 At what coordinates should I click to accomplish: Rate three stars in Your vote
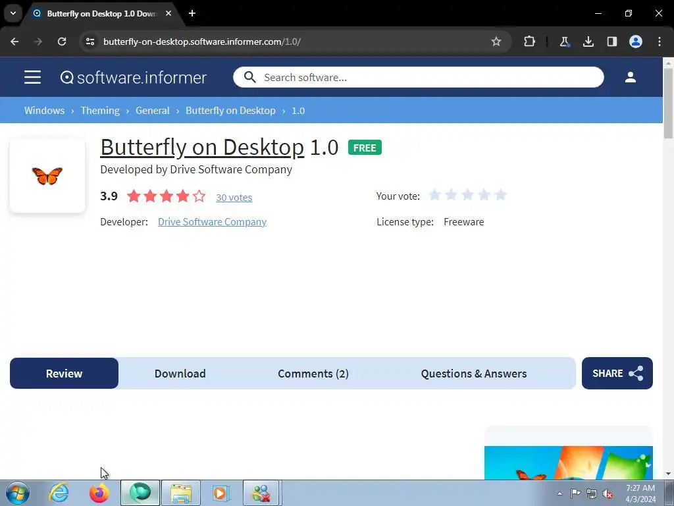coord(468,195)
